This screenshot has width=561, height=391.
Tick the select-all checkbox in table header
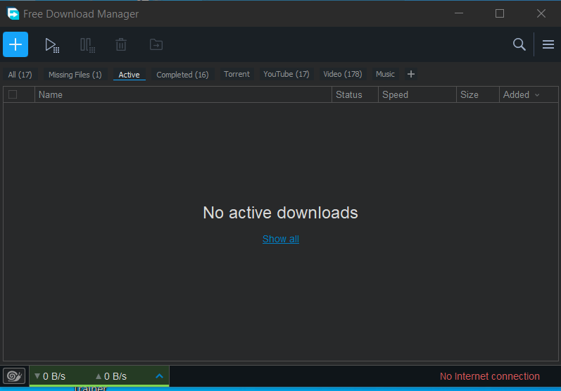point(13,94)
